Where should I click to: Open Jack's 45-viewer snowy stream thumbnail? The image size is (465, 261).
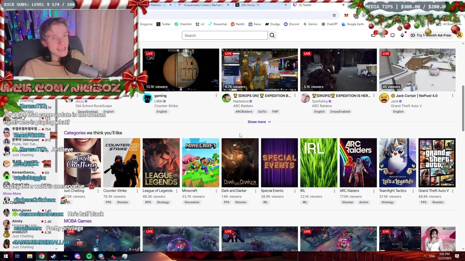pos(417,70)
